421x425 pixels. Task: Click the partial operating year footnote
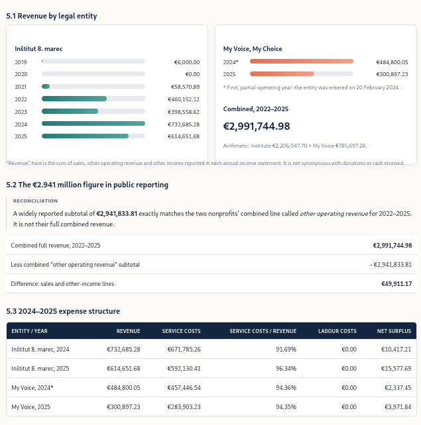[312, 87]
